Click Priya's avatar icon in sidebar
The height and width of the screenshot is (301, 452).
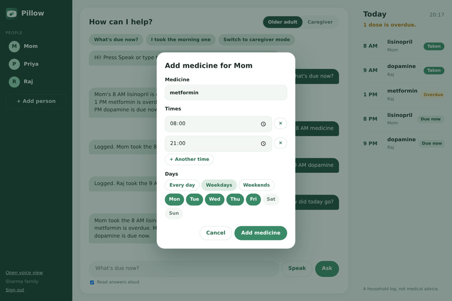pyautogui.click(x=14, y=64)
